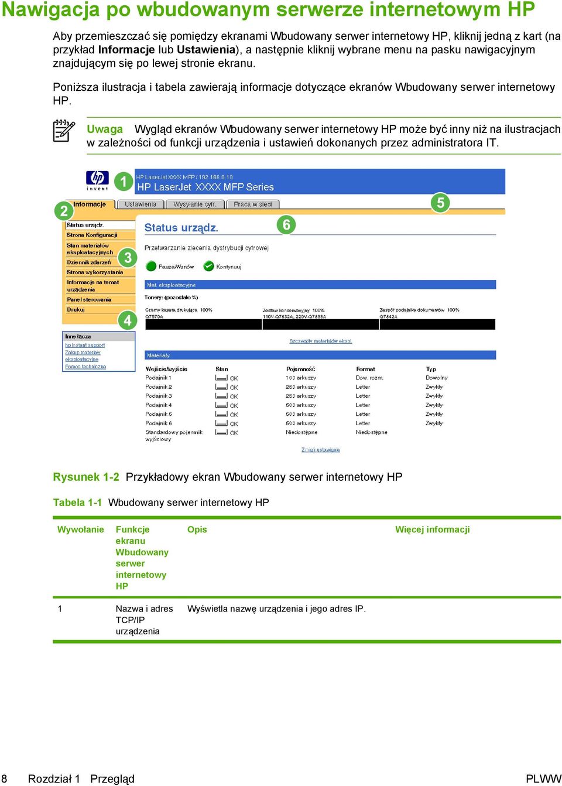Select Drukuj in the left menu
Viewport: 562px width, 786px height.
coord(76,309)
